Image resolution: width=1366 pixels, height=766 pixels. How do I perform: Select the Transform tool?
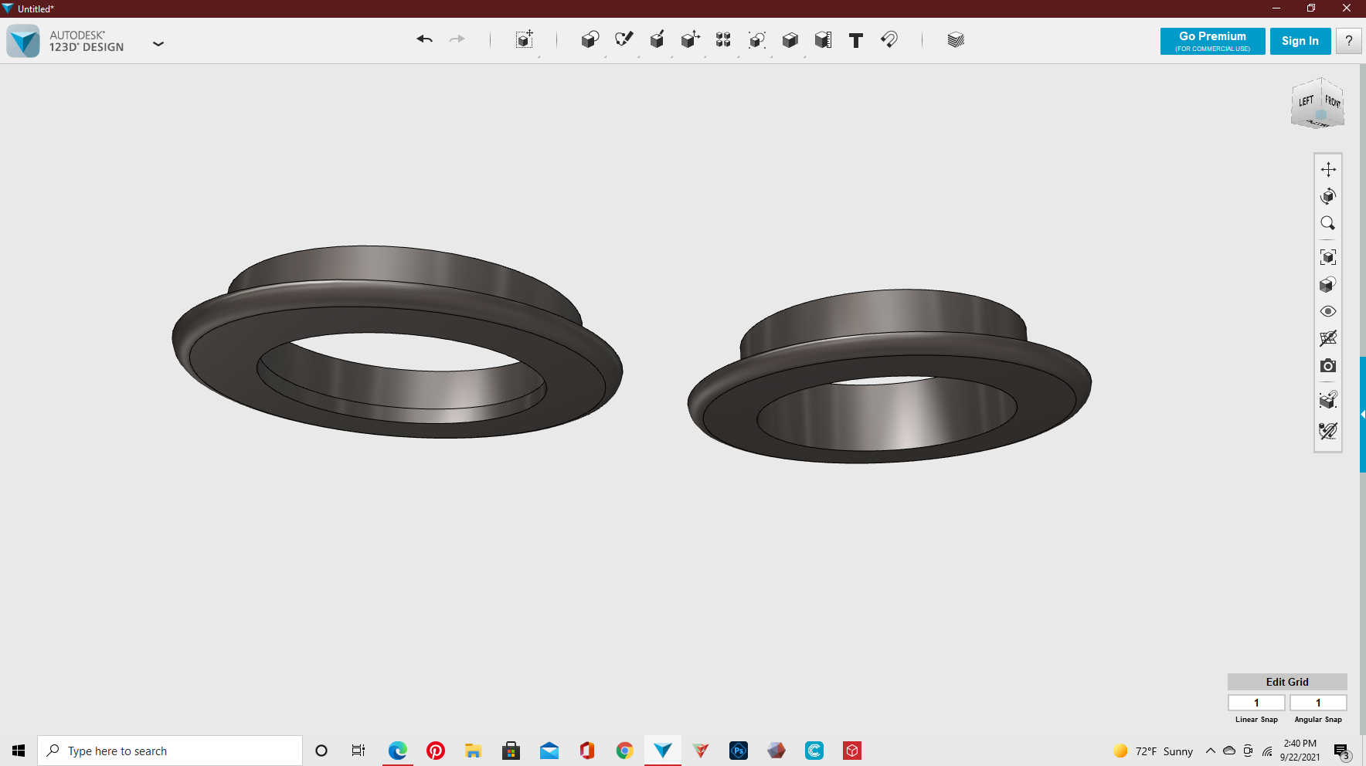525,40
